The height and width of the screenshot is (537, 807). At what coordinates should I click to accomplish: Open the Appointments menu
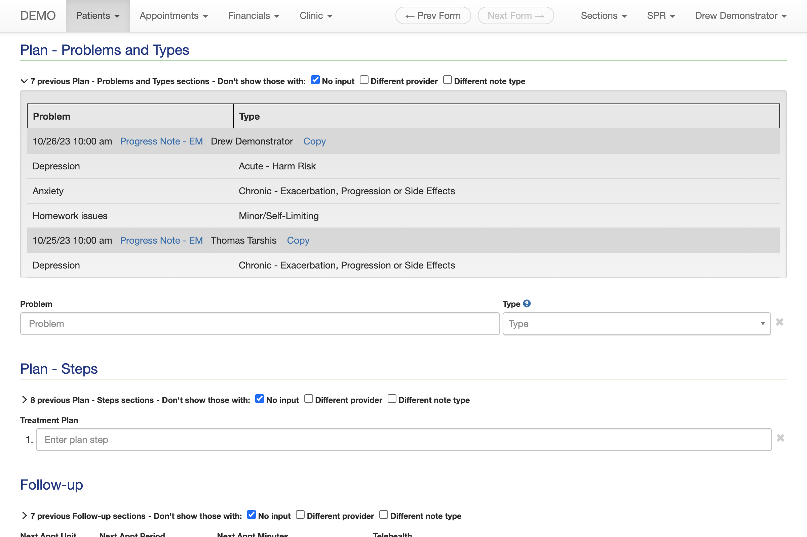(174, 16)
